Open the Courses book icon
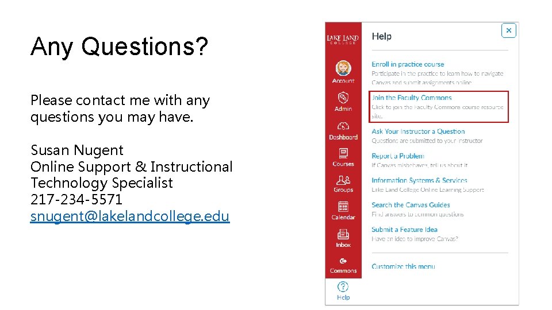The width and height of the screenshot is (552, 310). coord(343,153)
